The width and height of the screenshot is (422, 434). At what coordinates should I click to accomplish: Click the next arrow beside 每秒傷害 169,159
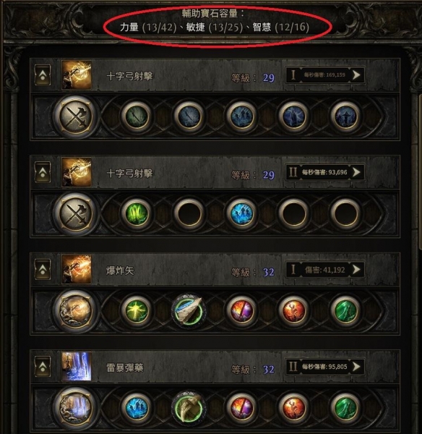[356, 75]
